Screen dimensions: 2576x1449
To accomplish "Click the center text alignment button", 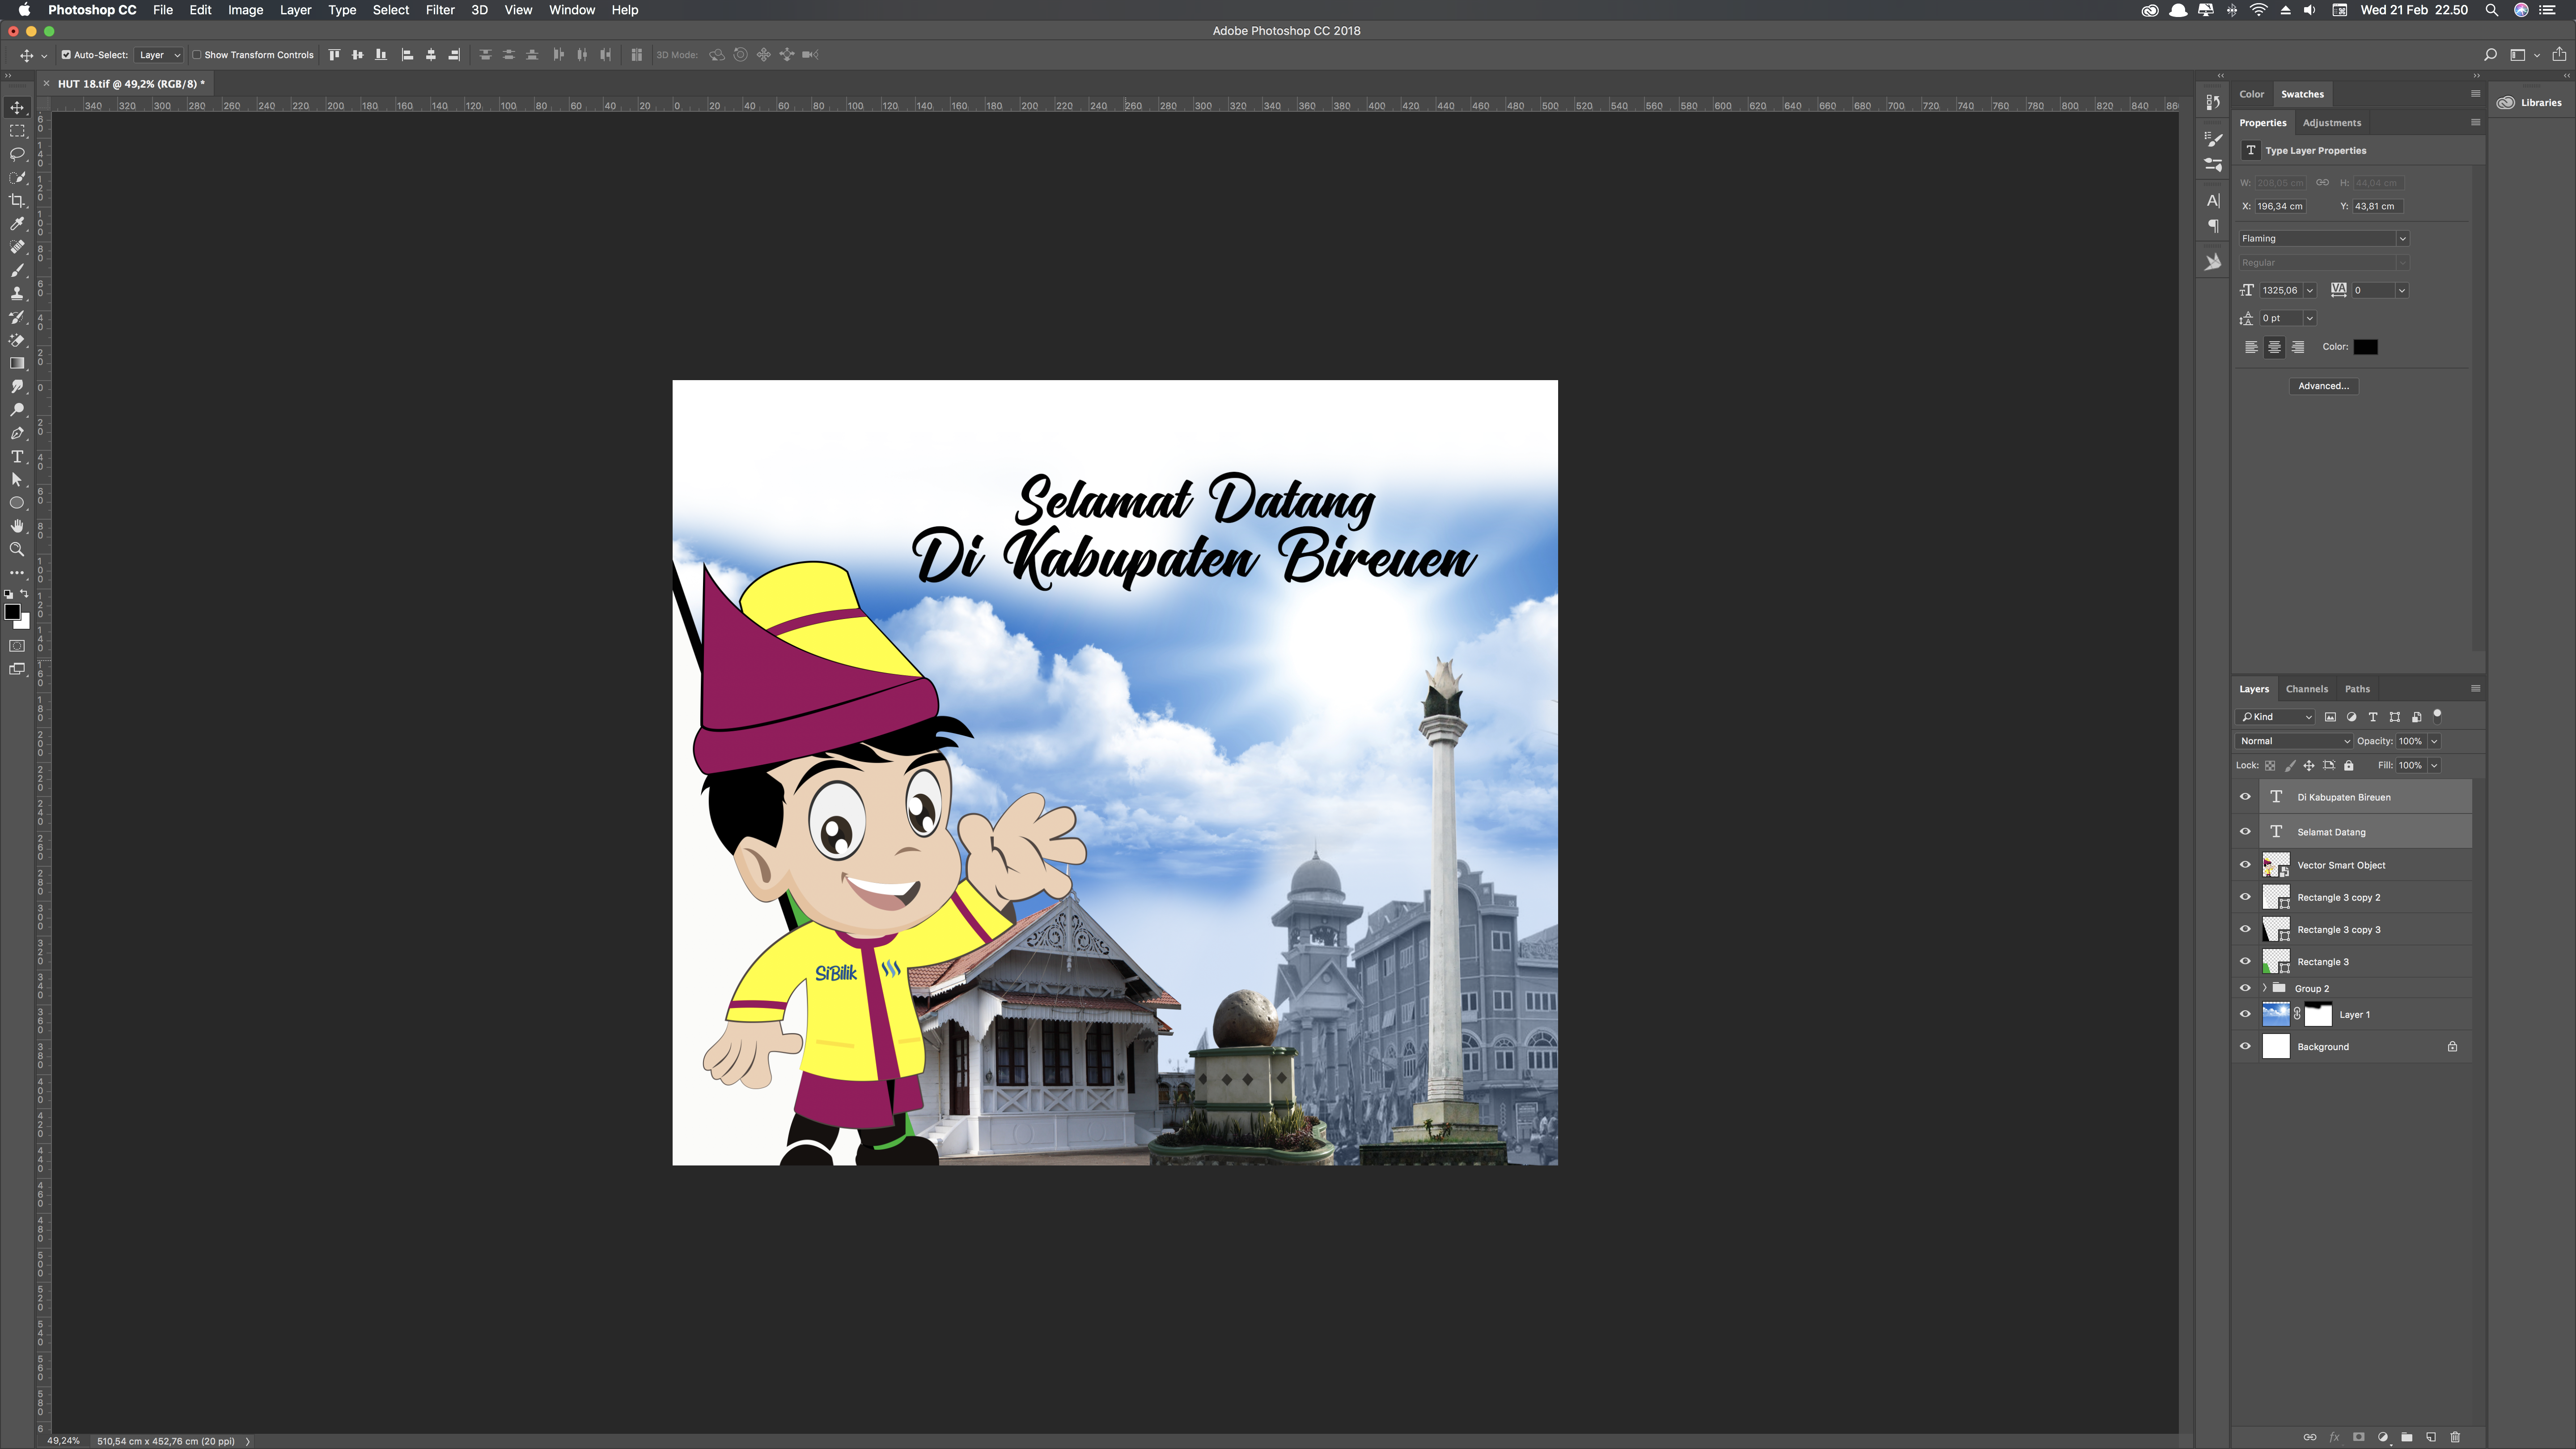I will click(2274, 347).
